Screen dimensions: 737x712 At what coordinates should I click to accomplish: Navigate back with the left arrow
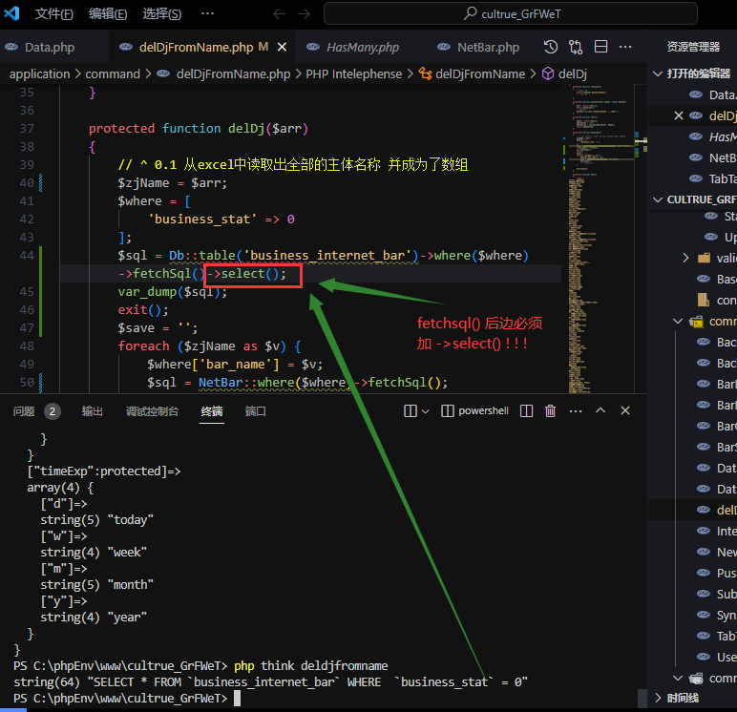click(279, 14)
